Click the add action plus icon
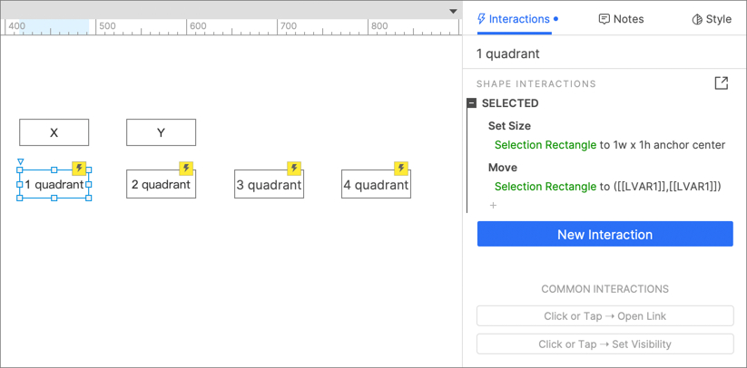Screen dimensions: 747x368 494,206
